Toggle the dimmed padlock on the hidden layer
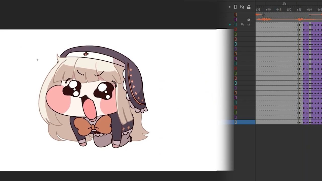Screen dimensions: 322x181 249,24
